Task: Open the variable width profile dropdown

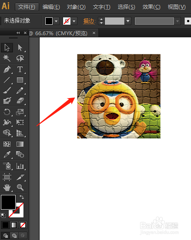Action: tap(178, 21)
